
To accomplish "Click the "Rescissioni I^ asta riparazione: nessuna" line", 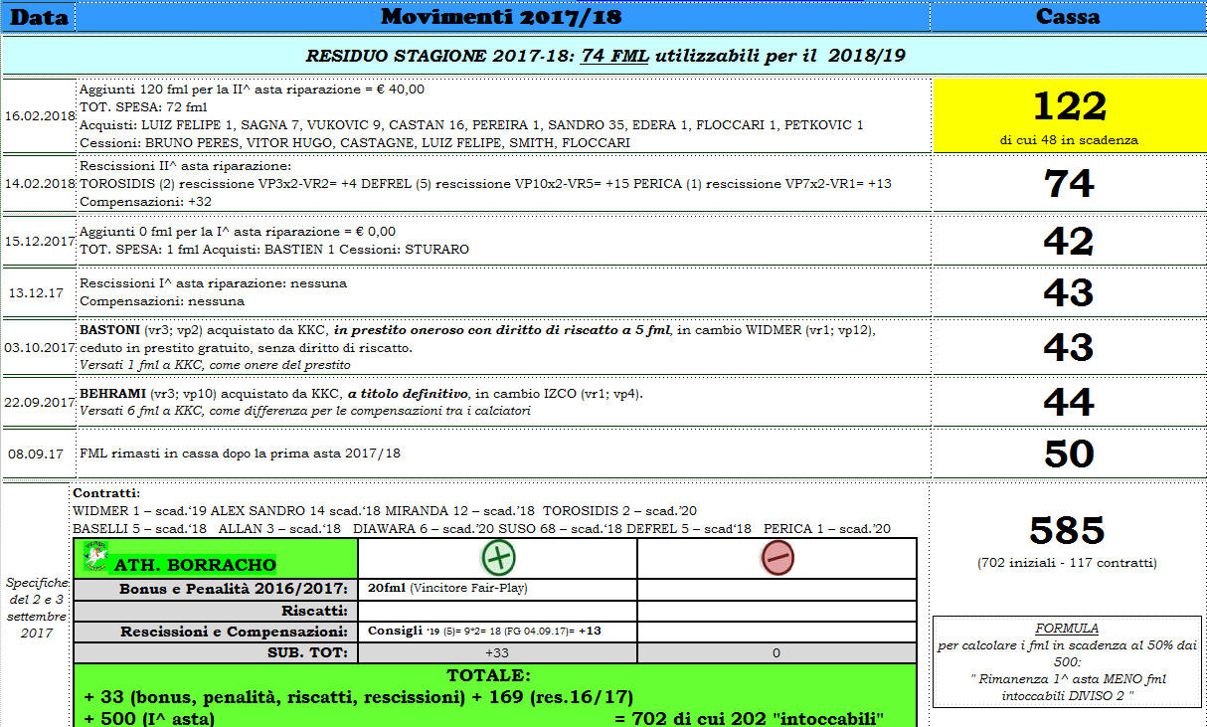I will pos(213,283).
